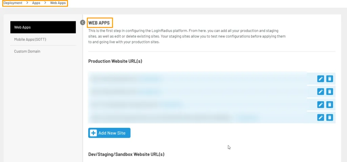This screenshot has width=347, height=162.
Task: Select Web Apps in the sidebar
Action: point(43,27)
